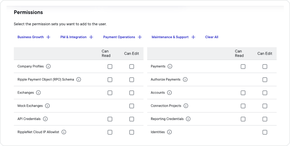The width and height of the screenshot is (290, 146).
Task: Show info for API Credentials
Action: tap(45, 119)
